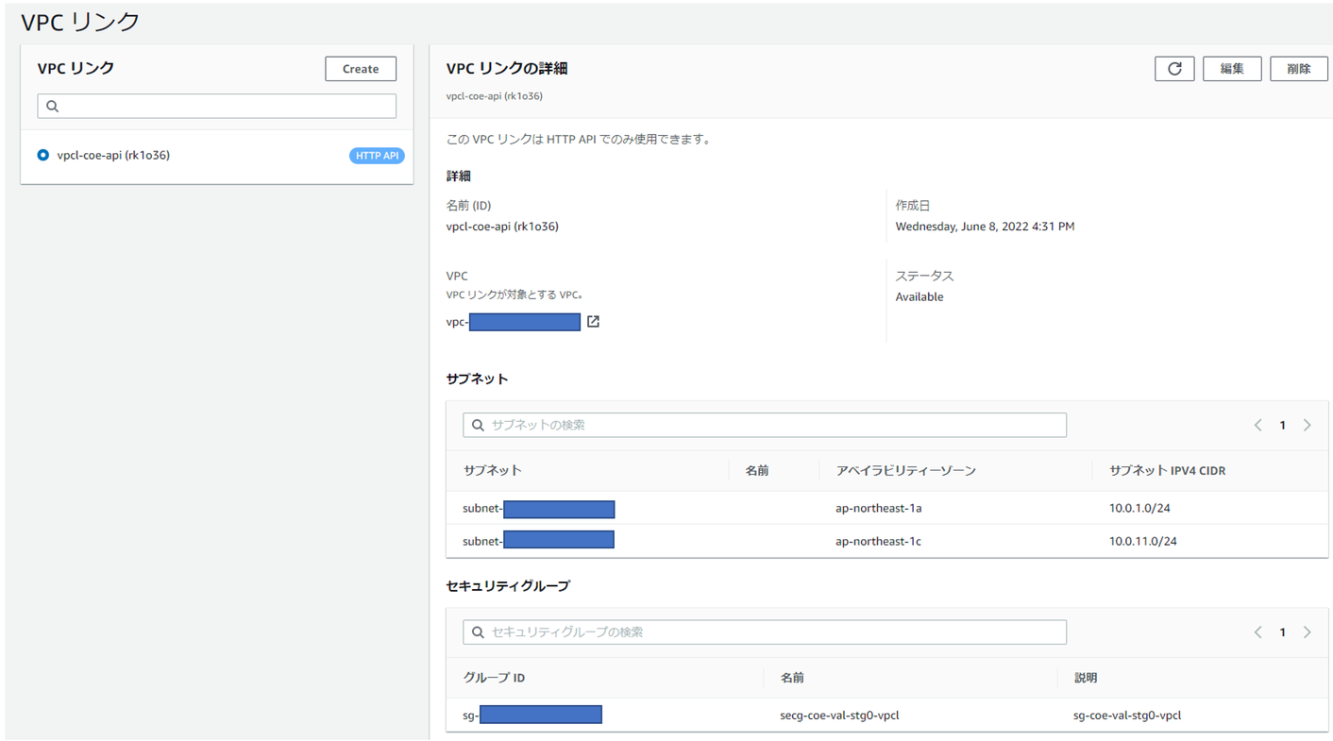Focus the サブネットの検索 search field
Image resolution: width=1333 pixels, height=741 pixels.
coord(774,426)
